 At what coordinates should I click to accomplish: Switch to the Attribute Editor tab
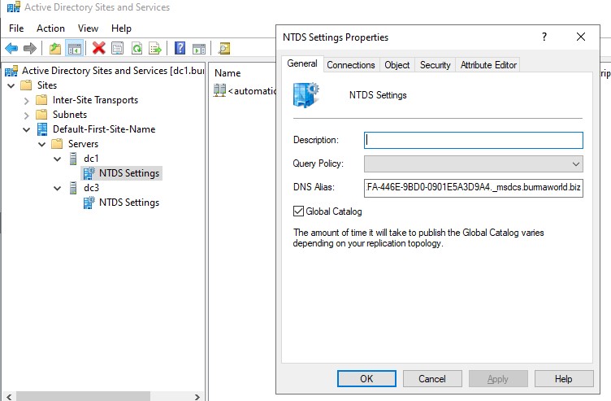click(488, 65)
